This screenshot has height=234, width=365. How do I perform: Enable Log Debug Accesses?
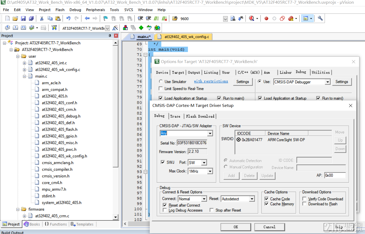(x=165, y=210)
